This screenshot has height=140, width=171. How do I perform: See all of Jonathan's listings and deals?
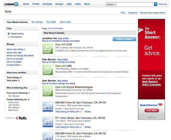61,41
